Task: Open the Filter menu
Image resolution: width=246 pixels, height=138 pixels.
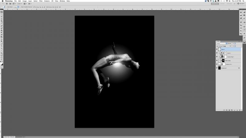Action: [x=41, y=1]
